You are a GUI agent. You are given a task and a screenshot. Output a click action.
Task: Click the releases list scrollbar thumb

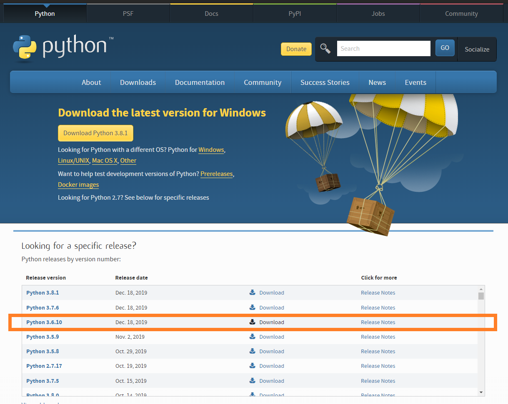click(x=481, y=296)
